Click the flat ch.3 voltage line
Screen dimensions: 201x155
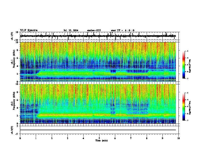[98, 130]
